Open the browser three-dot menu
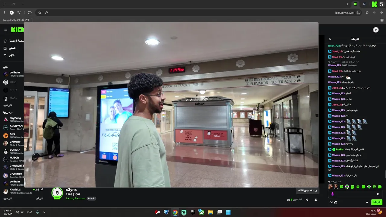 tap(4, 13)
